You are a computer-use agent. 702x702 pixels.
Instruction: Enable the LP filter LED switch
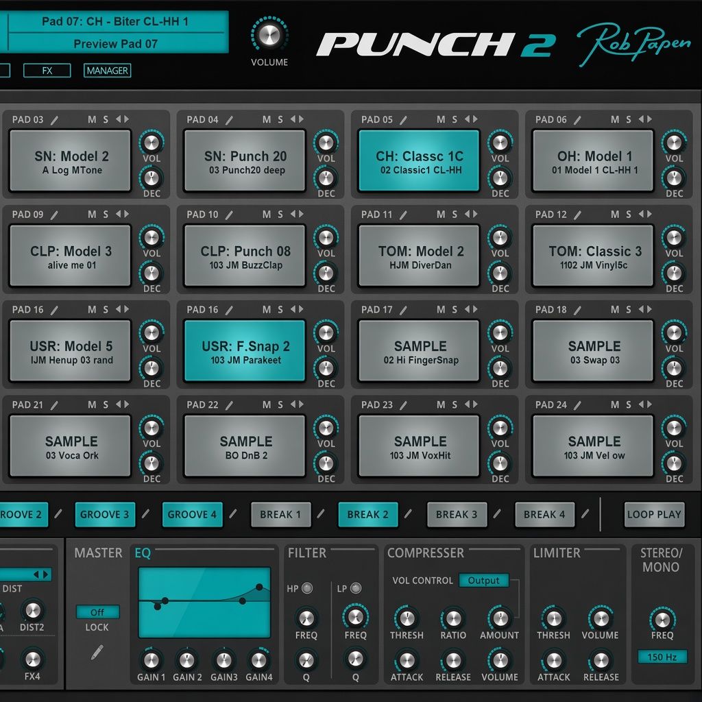[356, 588]
